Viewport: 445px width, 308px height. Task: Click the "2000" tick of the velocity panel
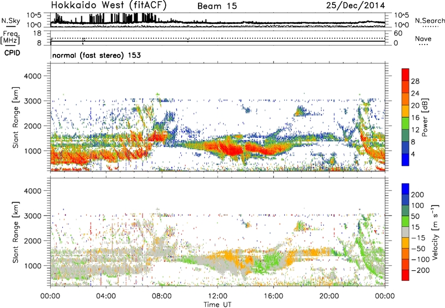32,241
